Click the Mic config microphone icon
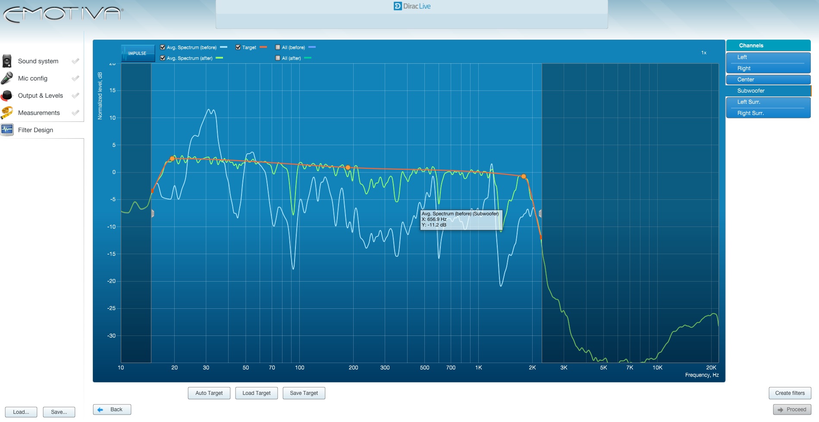This screenshot has height=422, width=819. 7,78
